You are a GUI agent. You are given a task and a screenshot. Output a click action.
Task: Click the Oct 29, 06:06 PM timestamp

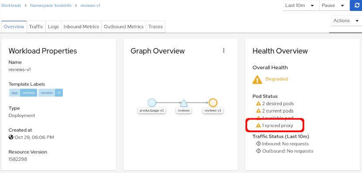click(x=34, y=137)
